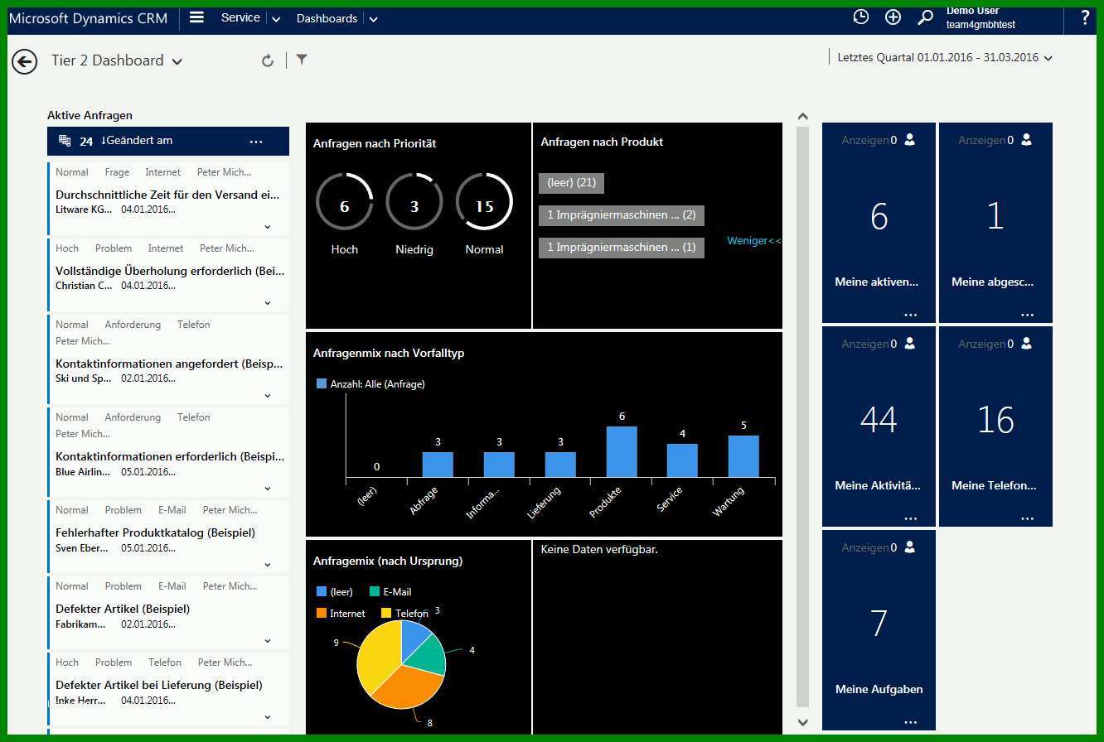The image size is (1104, 742).
Task: Click user icon on Meine Aufgaben tile
Action: (910, 547)
